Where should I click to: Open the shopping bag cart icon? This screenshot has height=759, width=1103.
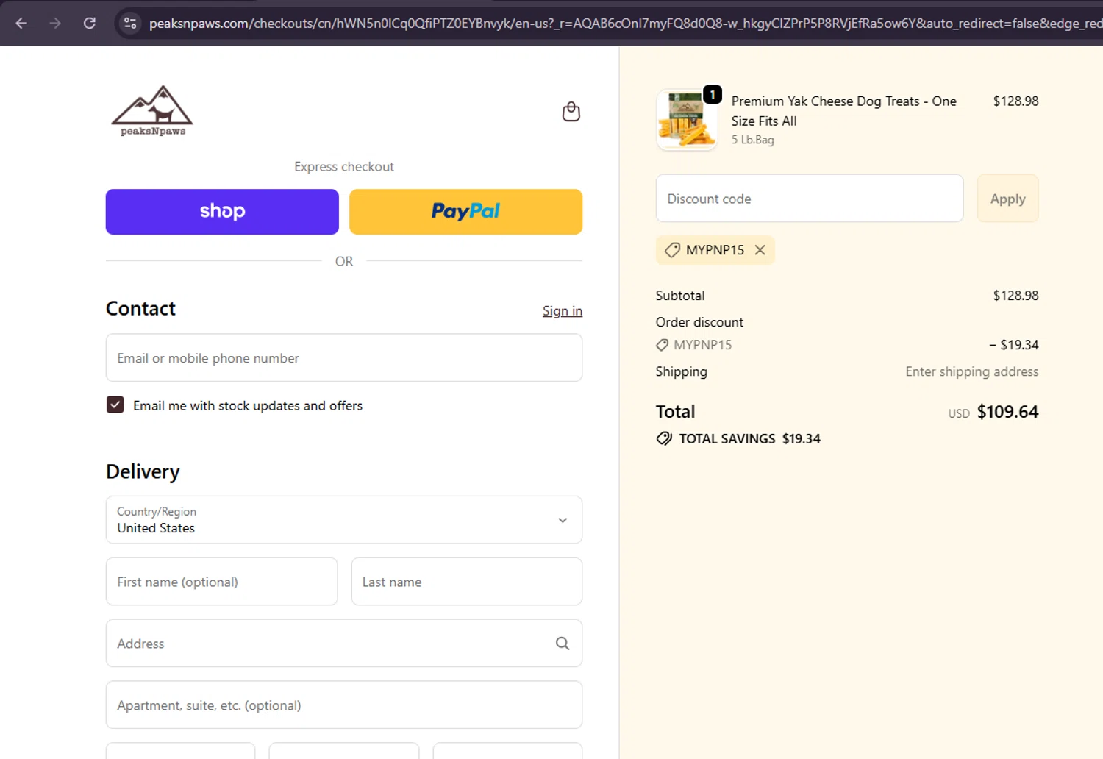click(571, 112)
